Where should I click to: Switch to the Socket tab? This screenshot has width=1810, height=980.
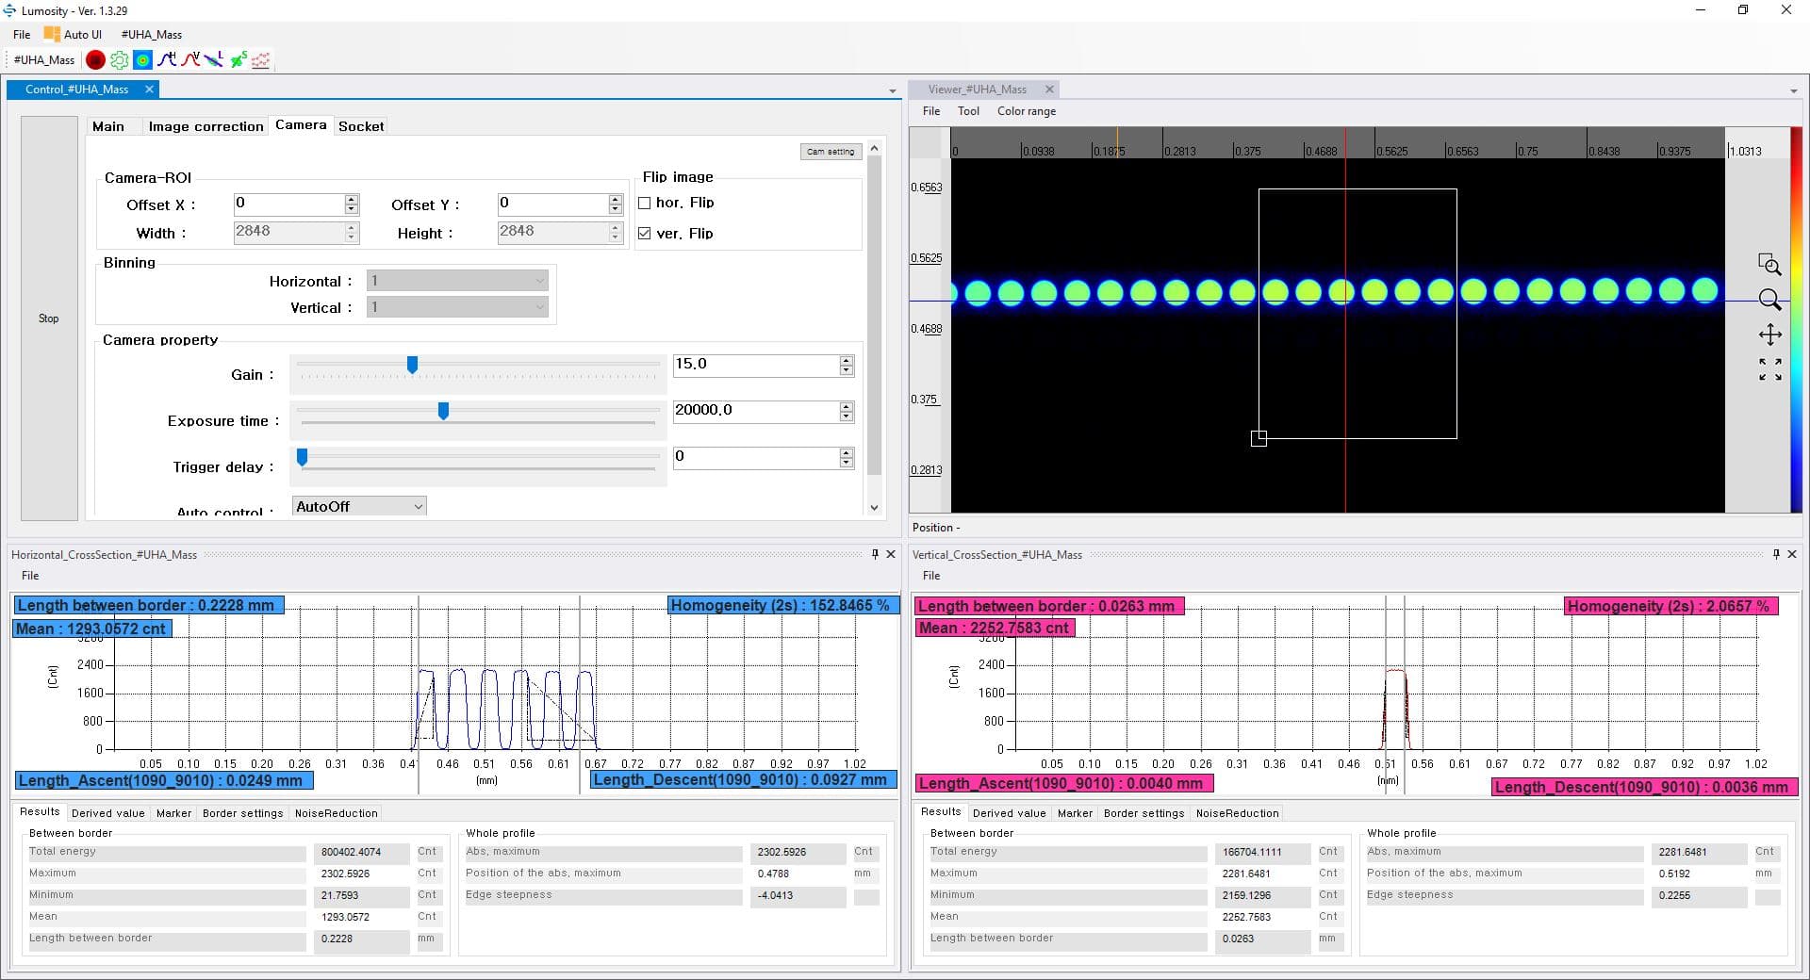coord(361,126)
